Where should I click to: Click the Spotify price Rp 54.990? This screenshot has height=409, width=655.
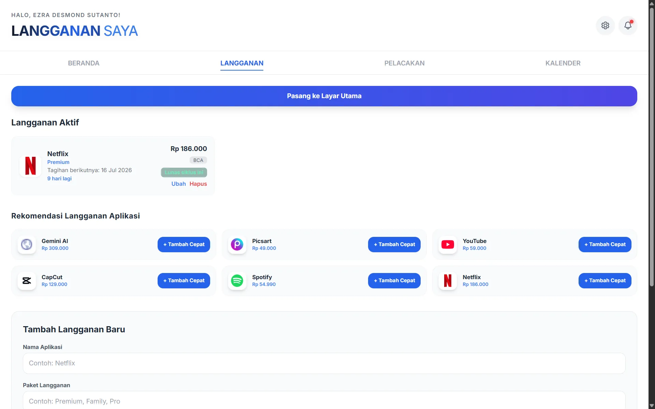pyautogui.click(x=264, y=284)
